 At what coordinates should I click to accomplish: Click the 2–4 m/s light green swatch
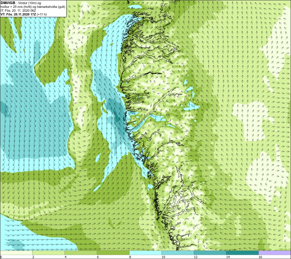[x=48, y=253]
